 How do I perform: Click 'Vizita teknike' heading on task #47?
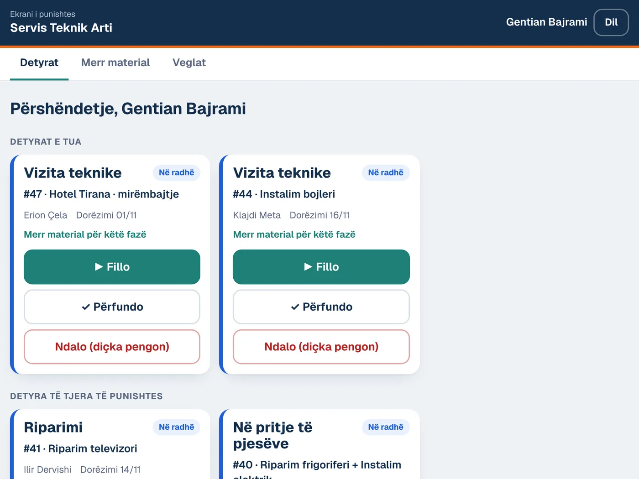(x=73, y=173)
